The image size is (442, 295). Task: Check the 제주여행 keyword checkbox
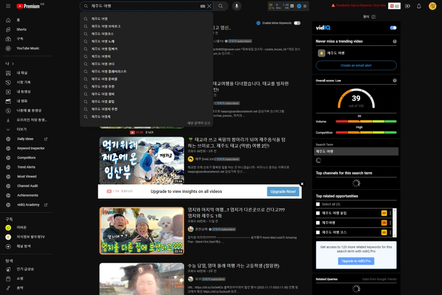(318, 223)
